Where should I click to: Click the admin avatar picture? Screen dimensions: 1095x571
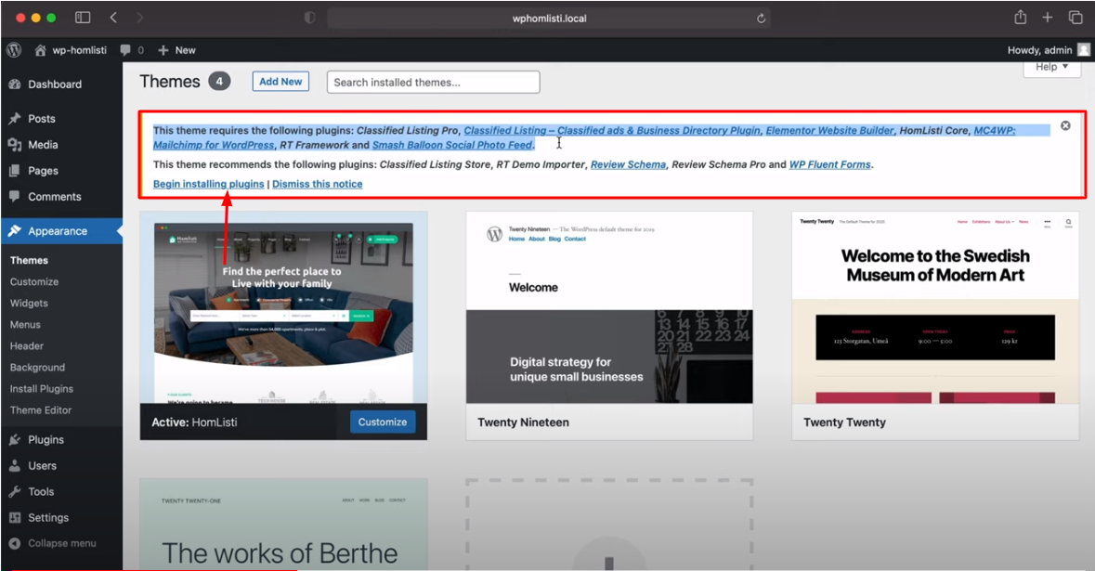[x=1084, y=49]
